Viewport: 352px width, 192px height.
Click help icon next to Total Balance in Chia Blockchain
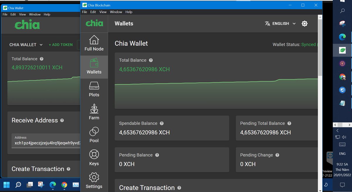pyautogui.click(x=151, y=60)
